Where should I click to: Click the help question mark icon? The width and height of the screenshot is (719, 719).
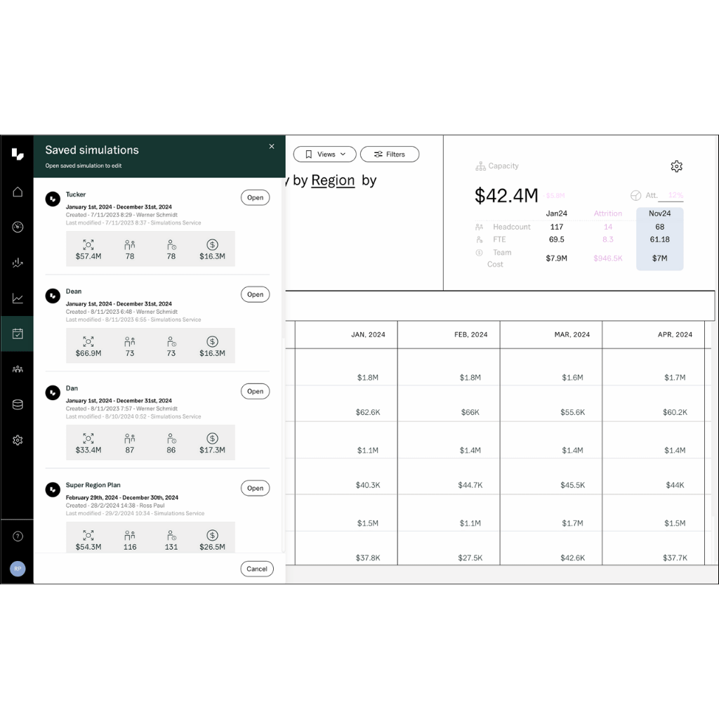pyautogui.click(x=18, y=536)
